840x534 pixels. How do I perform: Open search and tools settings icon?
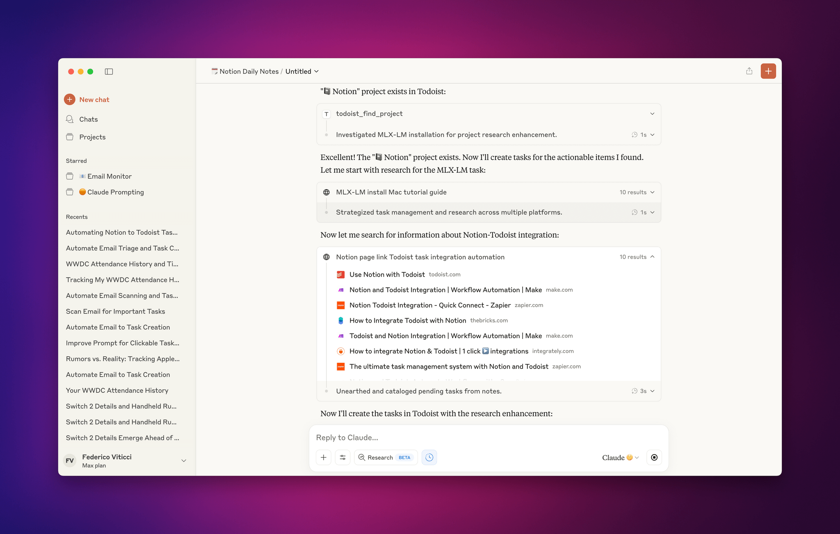click(342, 457)
